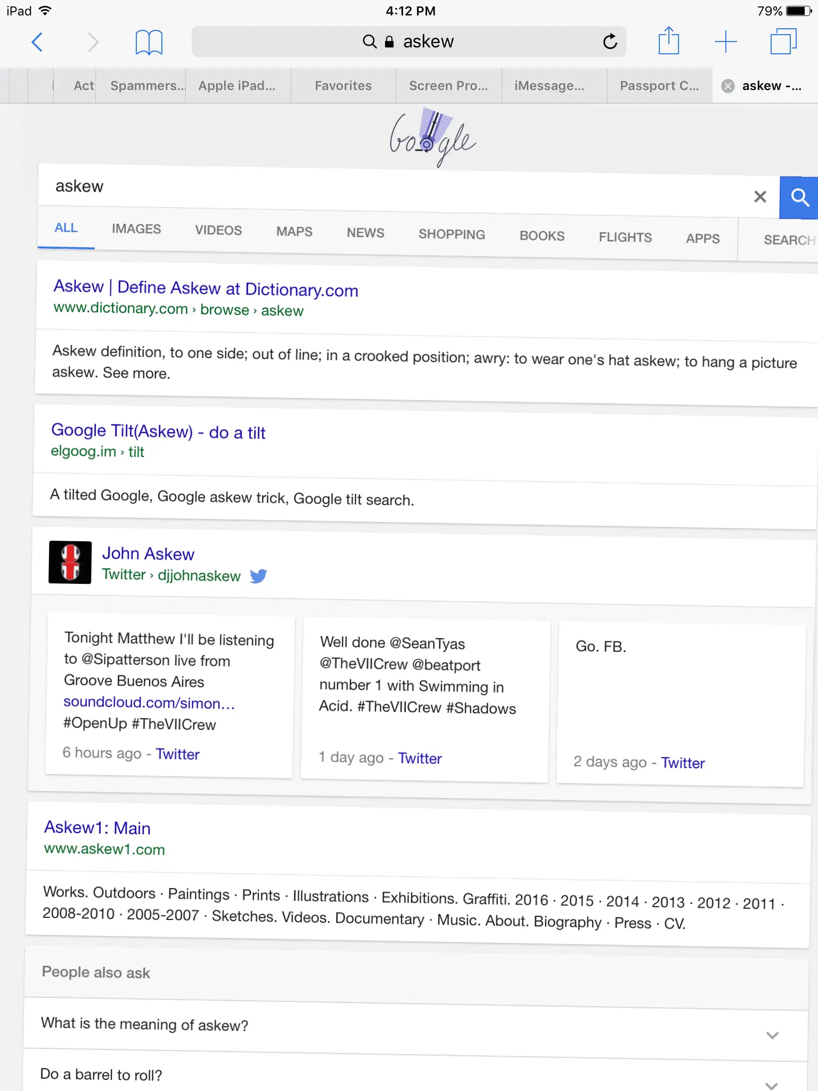
Task: Open the Safari bookmarks book icon
Action: tap(149, 42)
